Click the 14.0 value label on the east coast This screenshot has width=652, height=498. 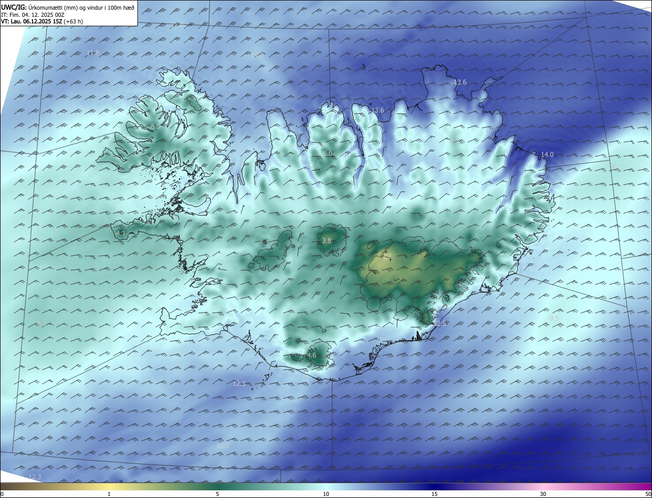[x=547, y=154]
